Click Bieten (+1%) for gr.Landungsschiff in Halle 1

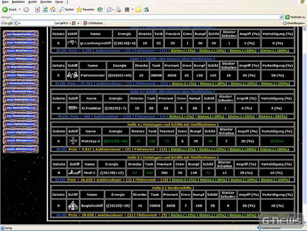coord(183,51)
